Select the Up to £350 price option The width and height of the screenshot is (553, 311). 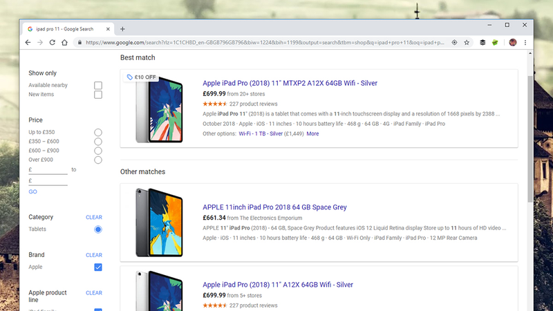tap(98, 132)
